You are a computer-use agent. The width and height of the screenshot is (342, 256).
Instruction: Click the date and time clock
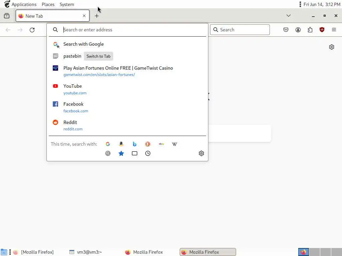coord(322,4)
